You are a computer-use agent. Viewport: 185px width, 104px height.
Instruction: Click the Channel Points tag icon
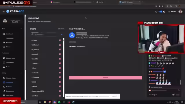(x=4, y=78)
